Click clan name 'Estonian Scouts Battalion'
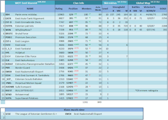 [x=29, y=79]
